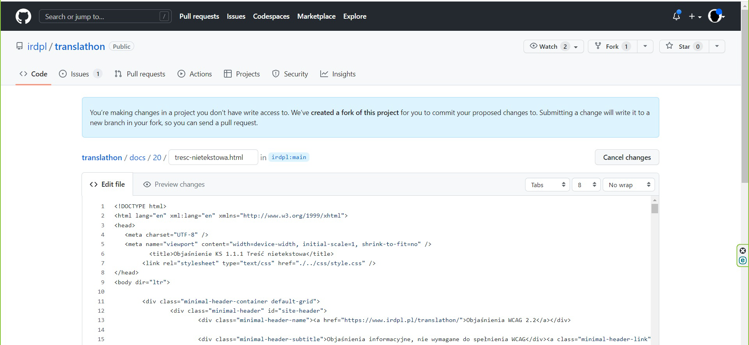
Task: Click the Watch button
Action: click(x=554, y=46)
